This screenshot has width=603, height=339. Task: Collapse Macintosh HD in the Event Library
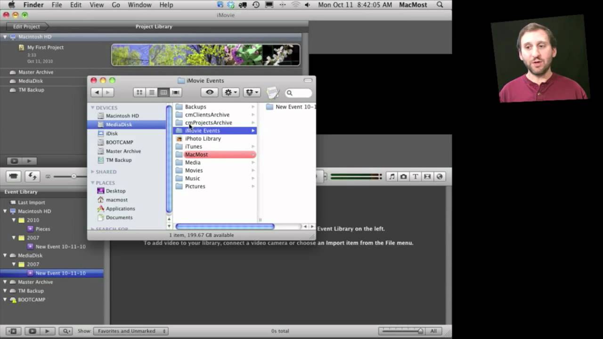click(x=5, y=211)
